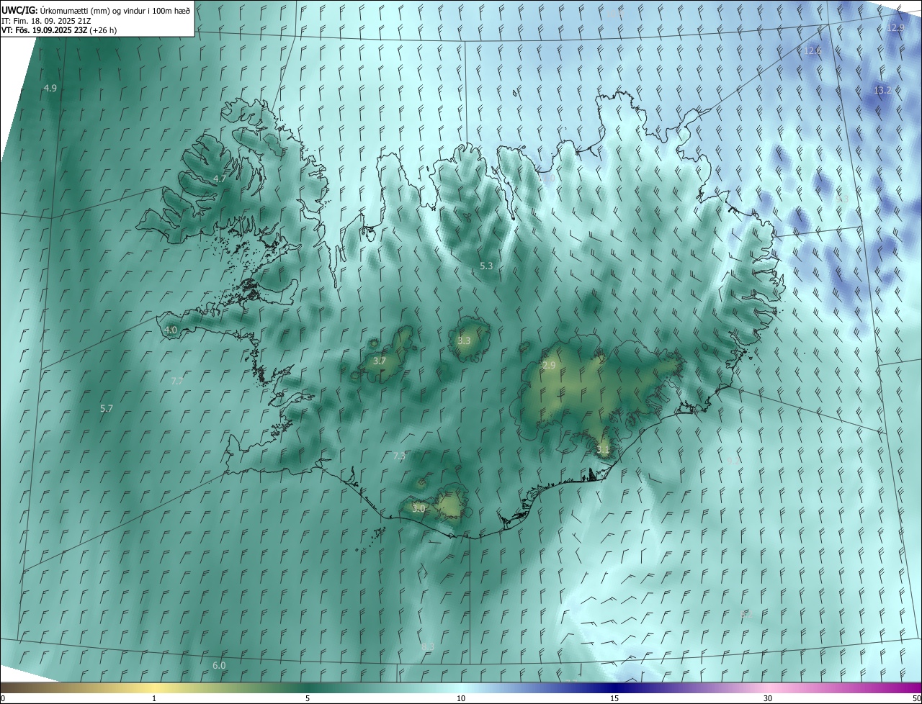Click the 12.9 value in the top corner

pos(895,27)
